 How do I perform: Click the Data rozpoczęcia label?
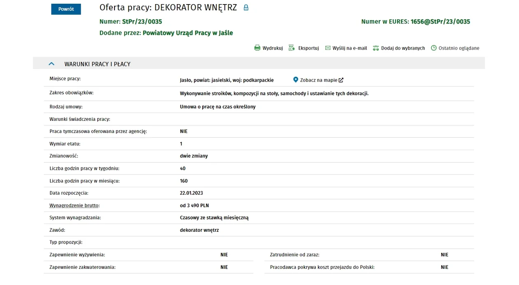tap(69, 193)
